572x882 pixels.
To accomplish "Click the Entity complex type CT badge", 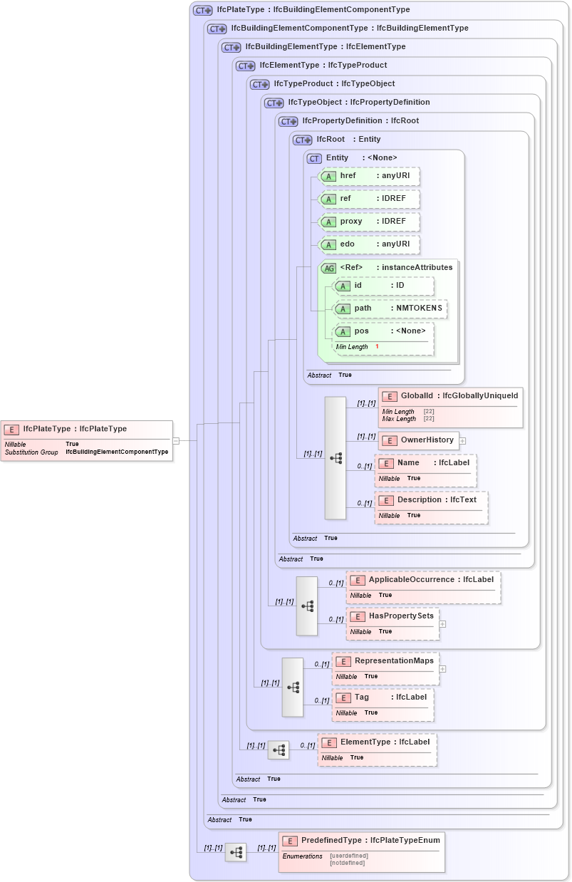I will pyautogui.click(x=313, y=158).
